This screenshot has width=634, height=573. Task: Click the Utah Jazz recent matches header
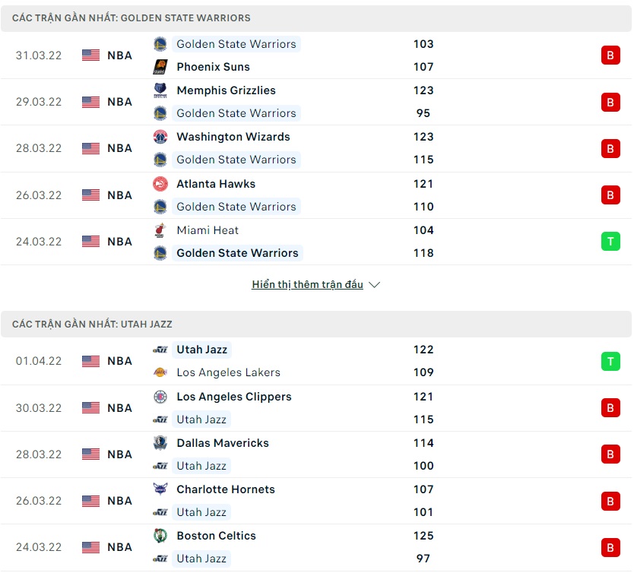point(92,324)
